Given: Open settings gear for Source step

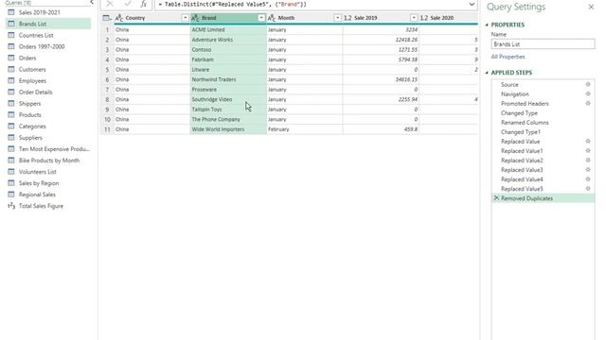Looking at the screenshot, I should pos(588,84).
